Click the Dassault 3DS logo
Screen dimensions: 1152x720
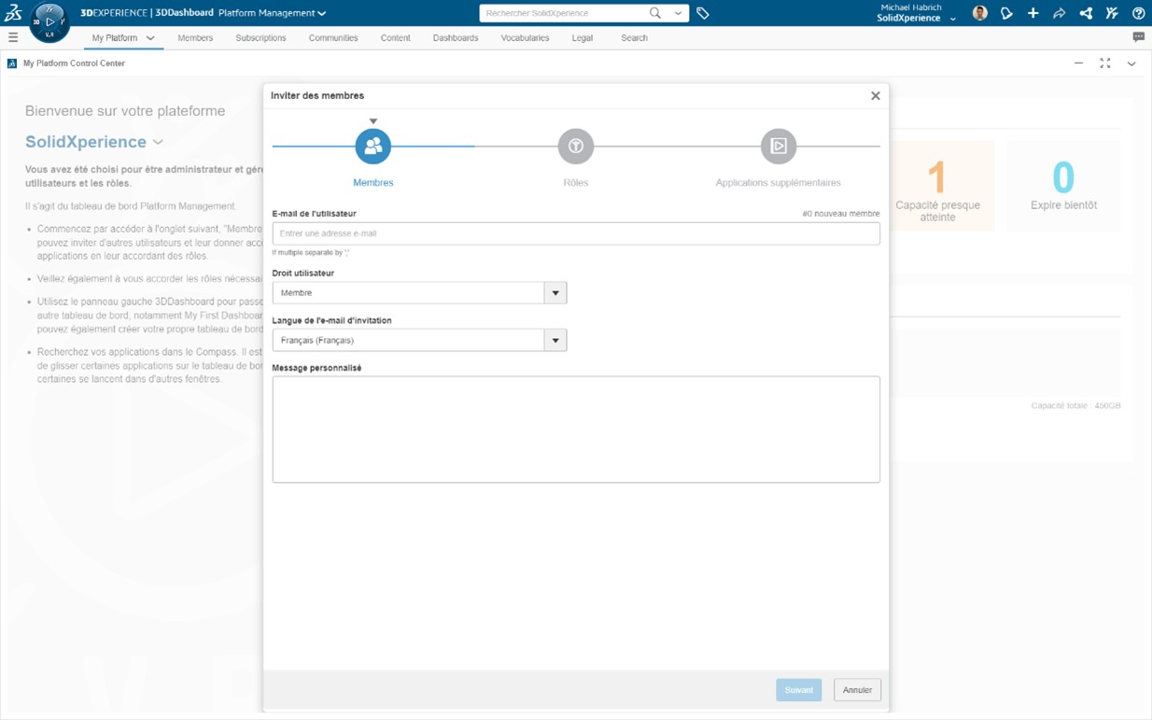click(x=13, y=13)
